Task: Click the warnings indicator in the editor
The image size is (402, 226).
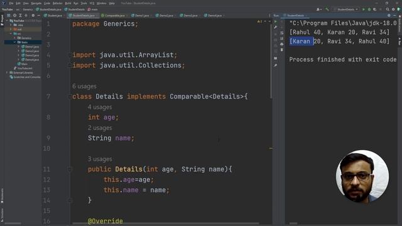Action: click(259, 21)
